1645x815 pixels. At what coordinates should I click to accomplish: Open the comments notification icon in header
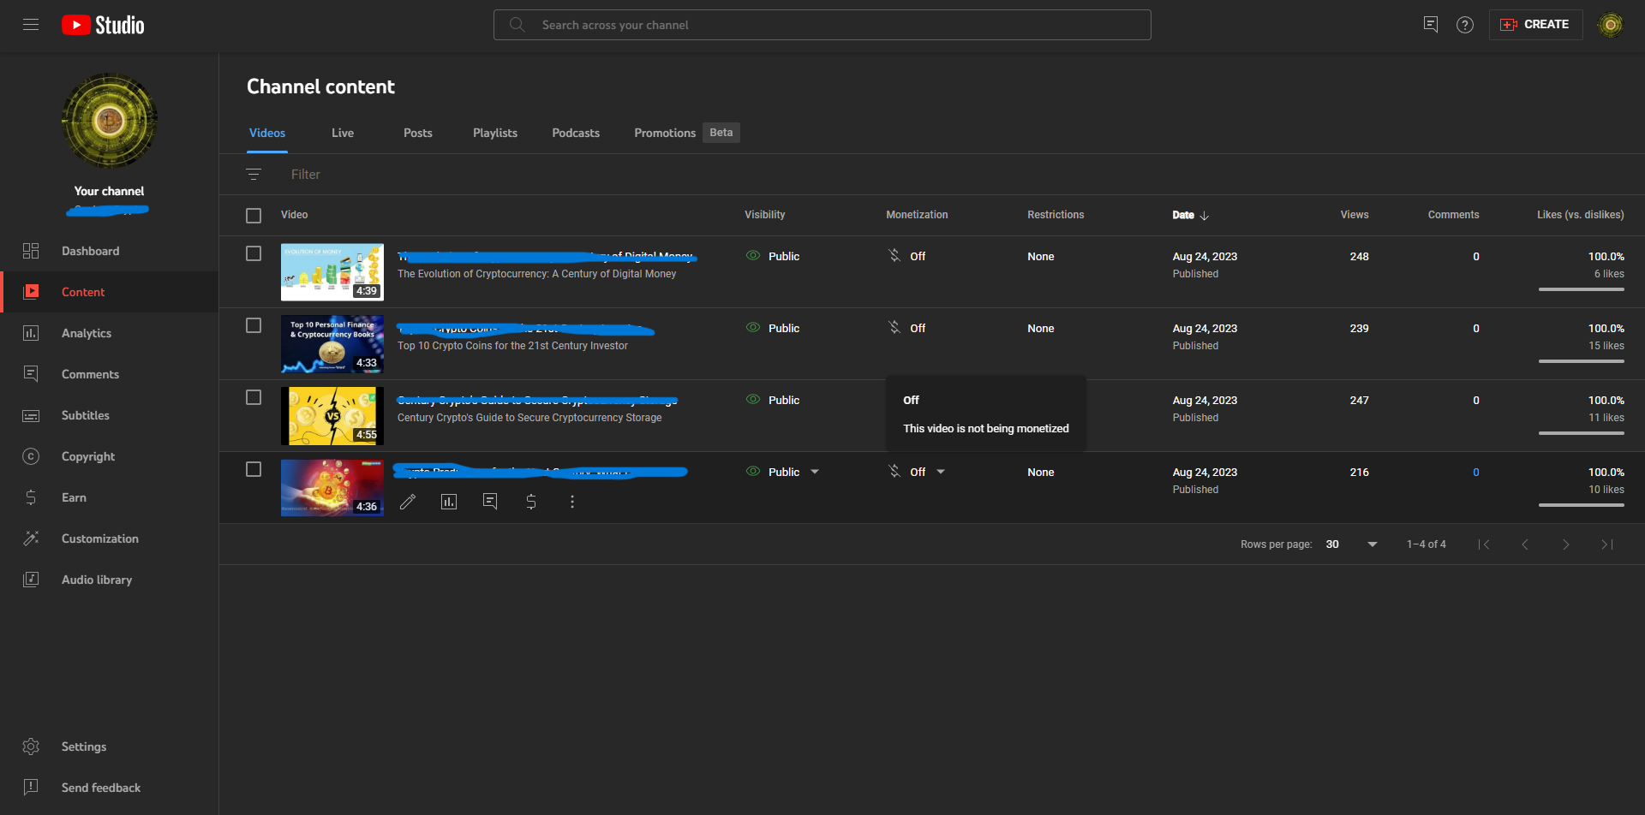click(1431, 25)
